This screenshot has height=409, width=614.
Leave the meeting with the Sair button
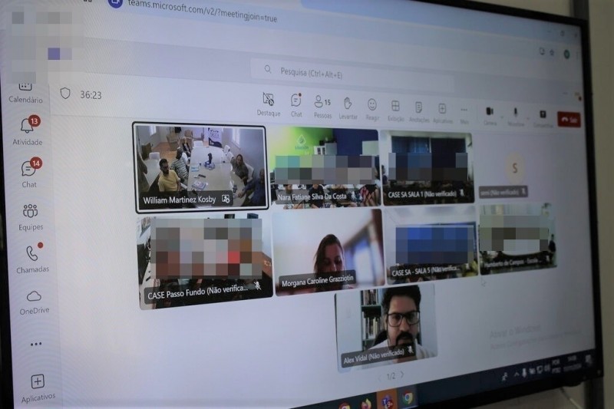click(x=569, y=120)
